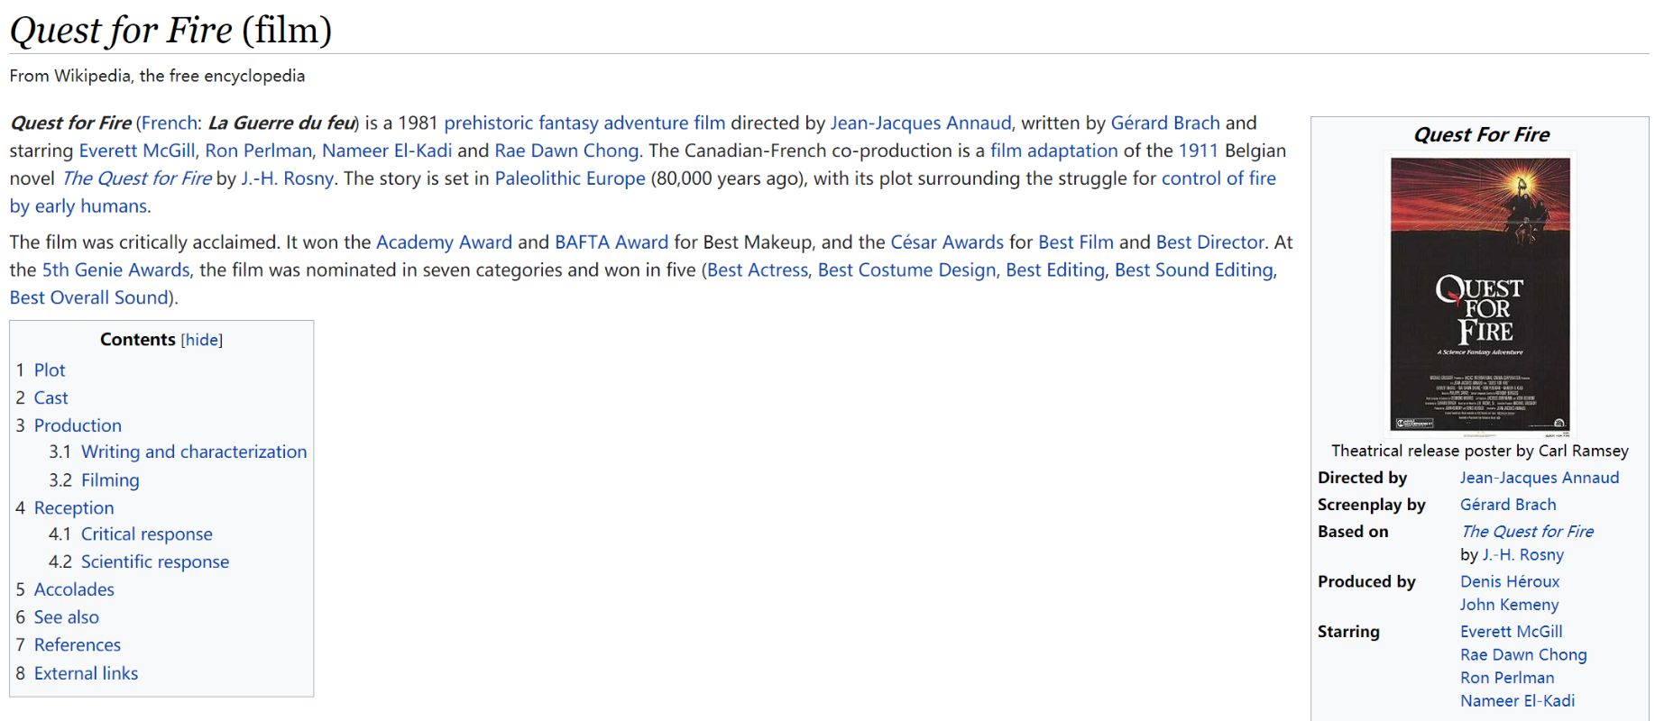The width and height of the screenshot is (1655, 721).
Task: Follow the Academy Award link
Action: (444, 242)
